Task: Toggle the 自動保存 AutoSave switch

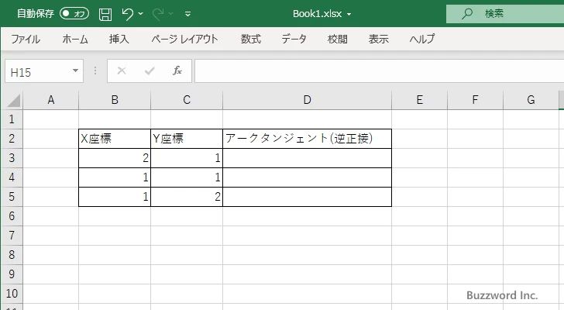Action: (x=74, y=14)
